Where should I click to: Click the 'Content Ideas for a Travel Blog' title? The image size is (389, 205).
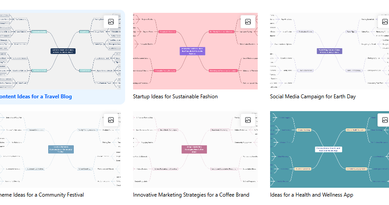coord(36,97)
